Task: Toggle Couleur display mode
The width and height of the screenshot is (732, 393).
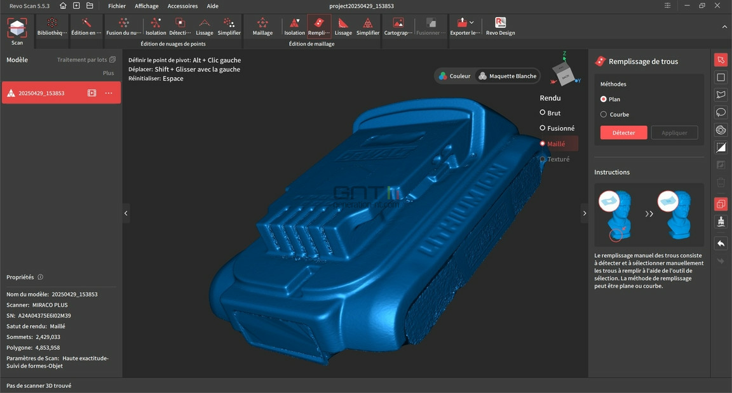Action: pos(455,76)
